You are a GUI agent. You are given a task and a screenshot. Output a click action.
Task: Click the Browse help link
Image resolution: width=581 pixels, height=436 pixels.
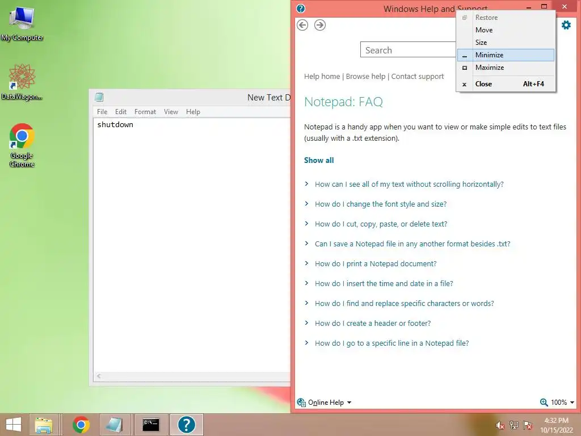click(x=365, y=77)
